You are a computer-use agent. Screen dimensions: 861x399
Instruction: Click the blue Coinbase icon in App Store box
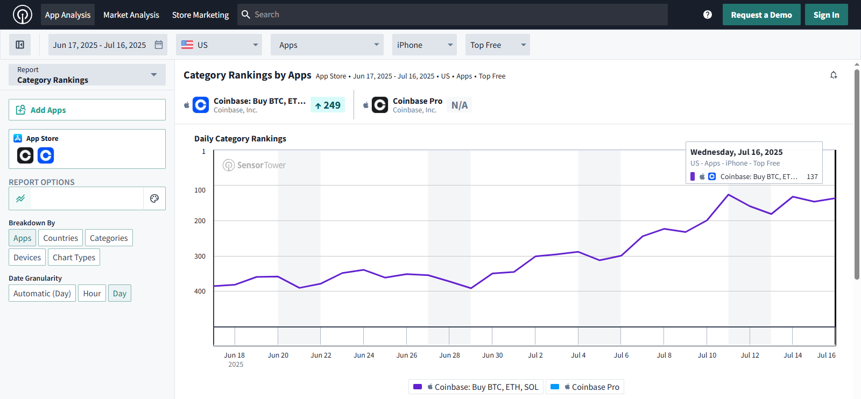46,155
